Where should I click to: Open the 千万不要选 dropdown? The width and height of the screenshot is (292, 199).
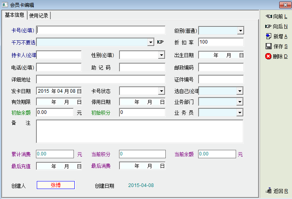coord(151,42)
